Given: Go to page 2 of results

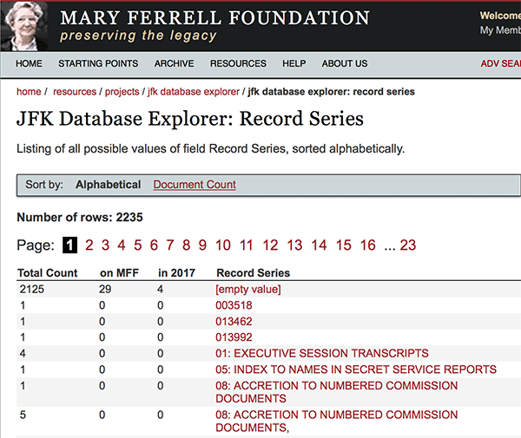Looking at the screenshot, I should [x=89, y=245].
